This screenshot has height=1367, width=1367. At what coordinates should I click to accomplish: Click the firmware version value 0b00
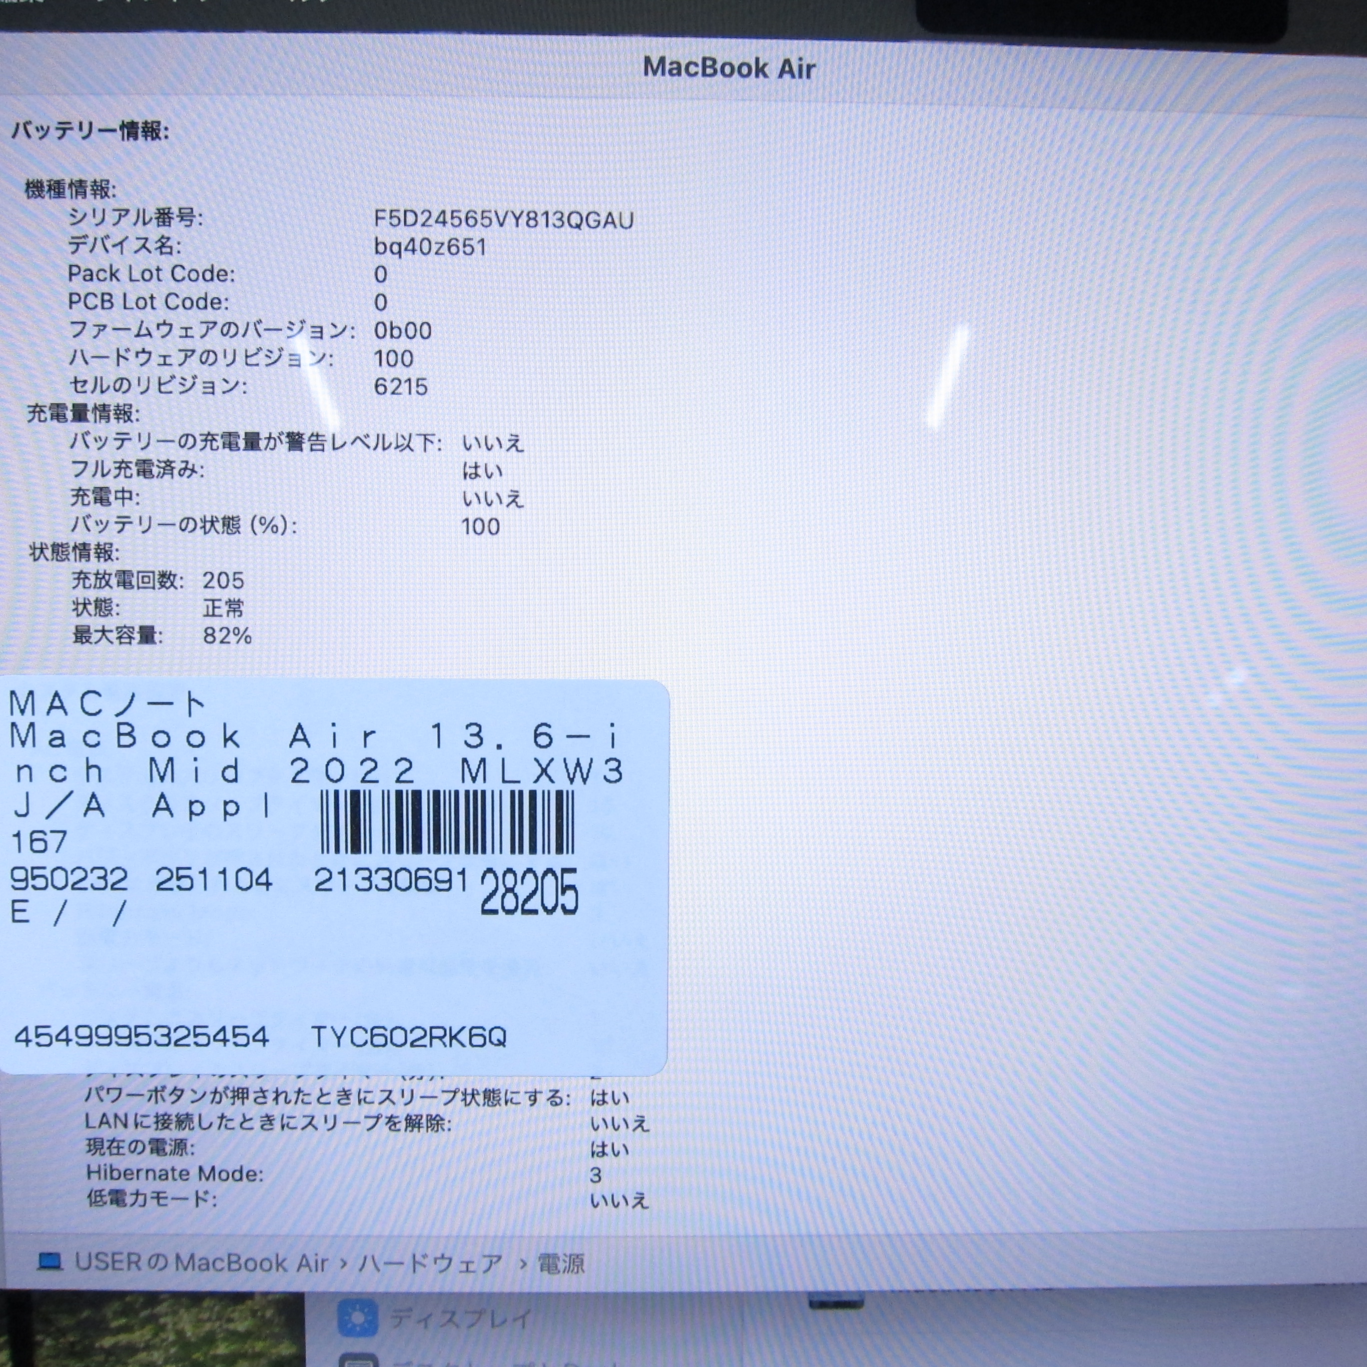click(x=403, y=331)
